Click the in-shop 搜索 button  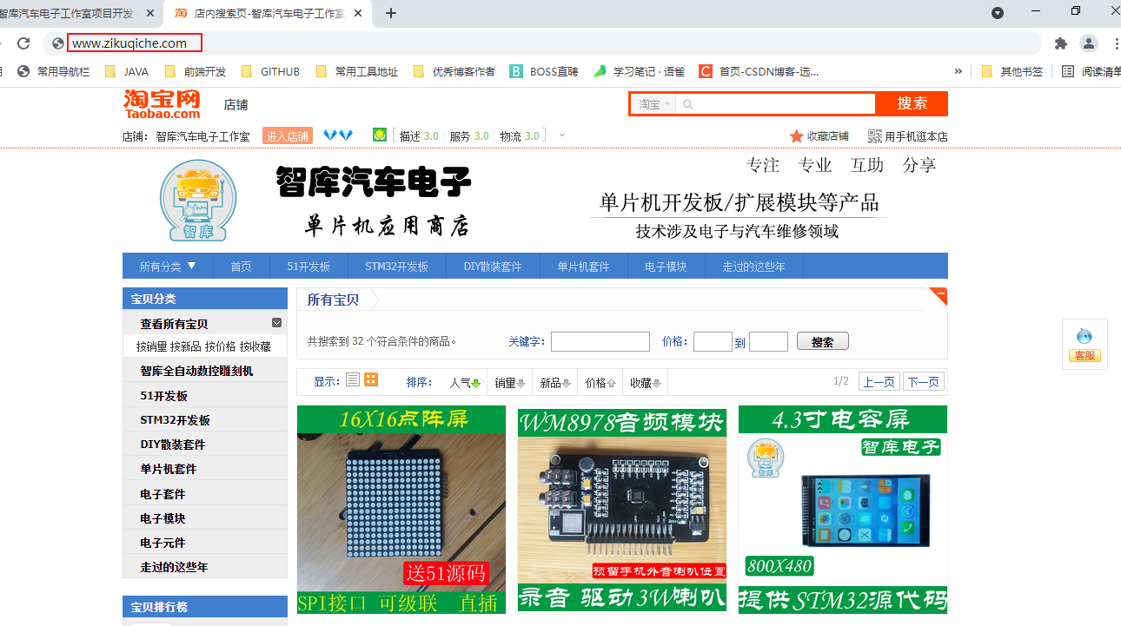tap(822, 341)
